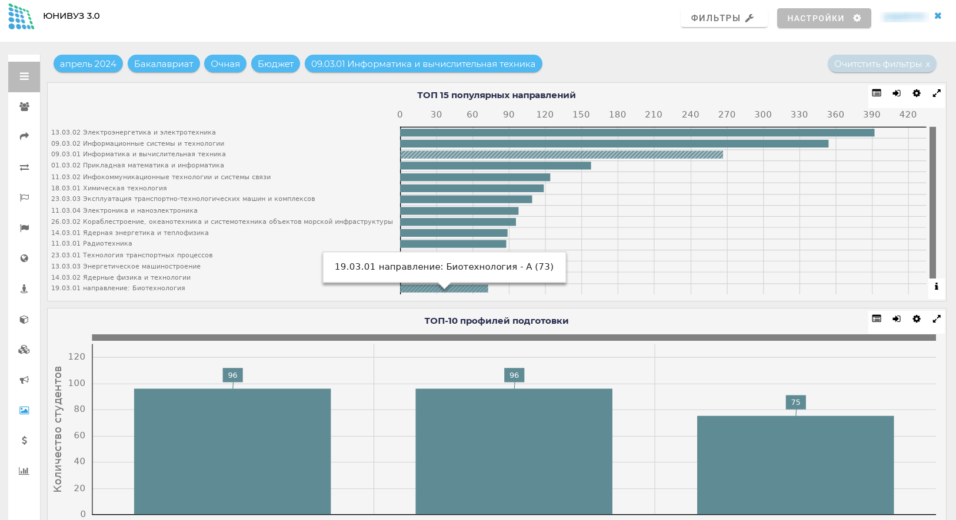This screenshot has height=520, width=956.
Task: Click the ЮНИВУЗ logo icon
Action: tap(21, 16)
